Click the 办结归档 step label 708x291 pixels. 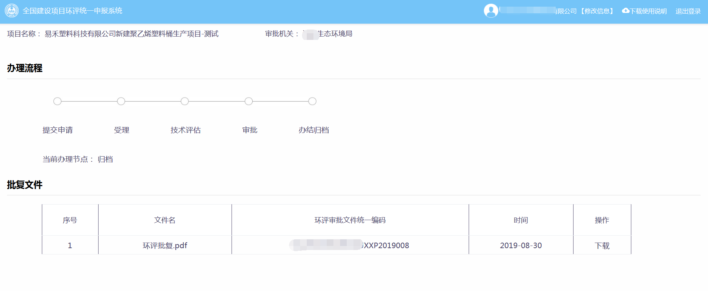(314, 130)
